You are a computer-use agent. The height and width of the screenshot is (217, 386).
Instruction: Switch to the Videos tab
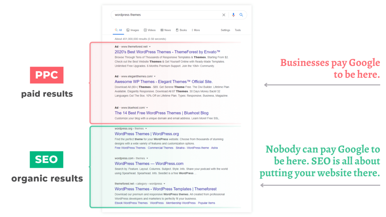[x=150, y=30]
